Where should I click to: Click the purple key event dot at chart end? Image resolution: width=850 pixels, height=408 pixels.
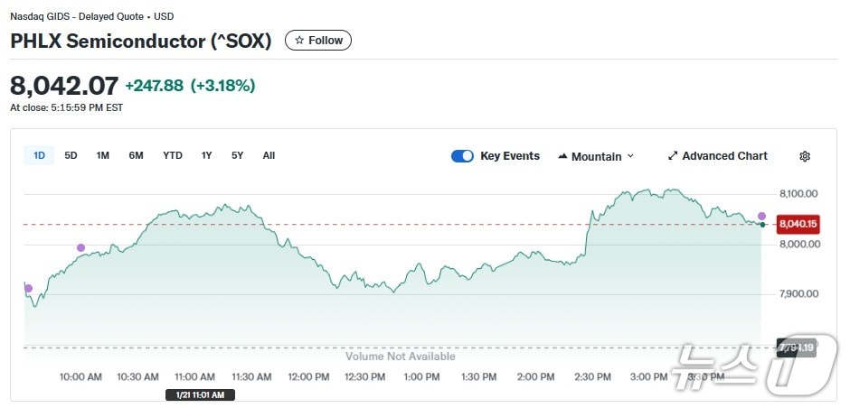tap(761, 217)
